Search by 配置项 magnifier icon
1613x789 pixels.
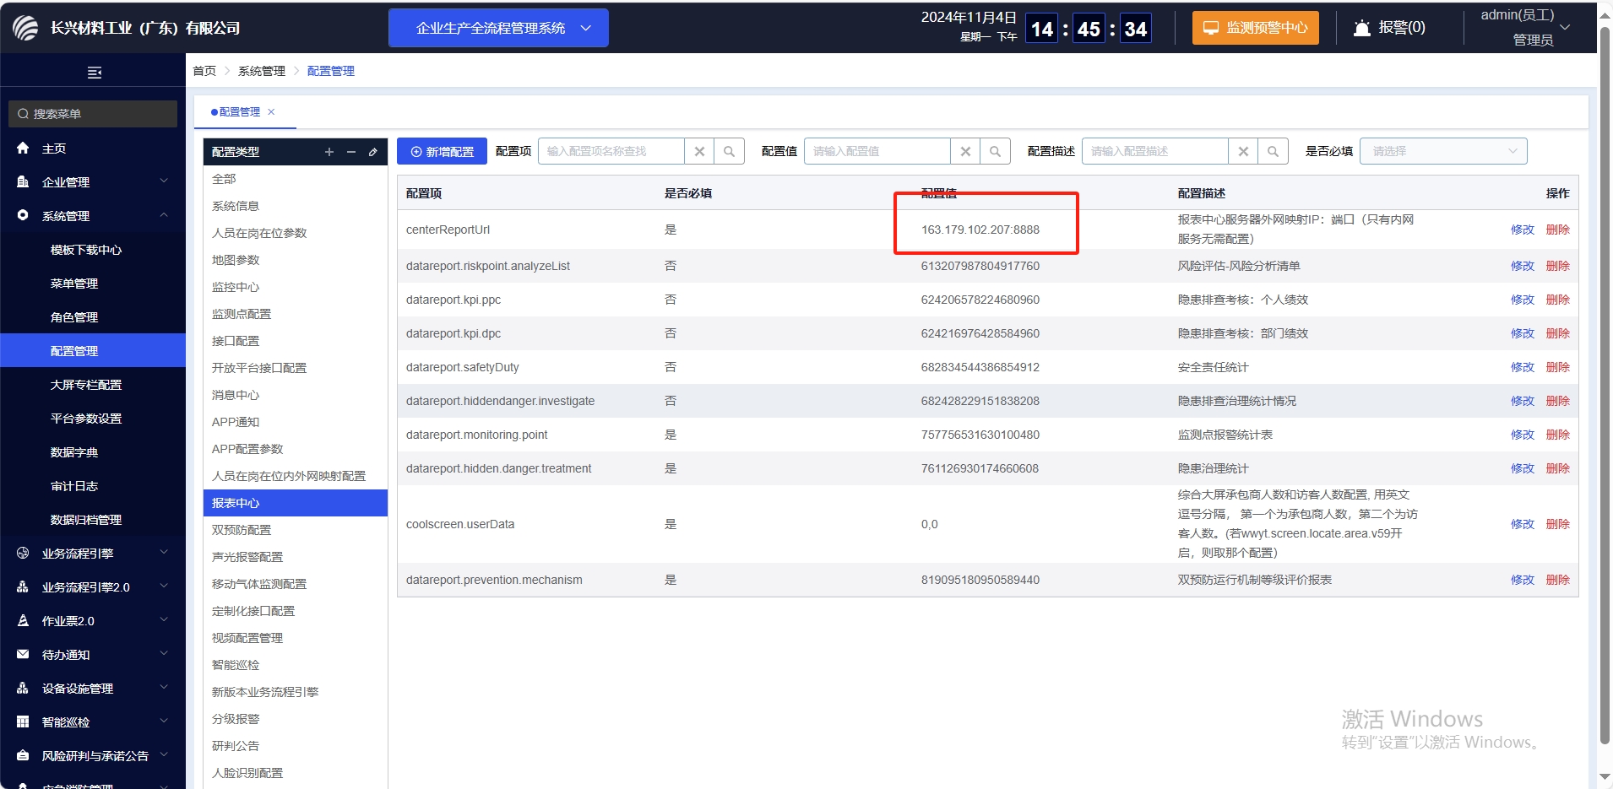pyautogui.click(x=730, y=152)
